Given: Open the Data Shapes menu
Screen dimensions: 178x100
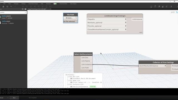Looking at the screenshot, I should (73, 4).
